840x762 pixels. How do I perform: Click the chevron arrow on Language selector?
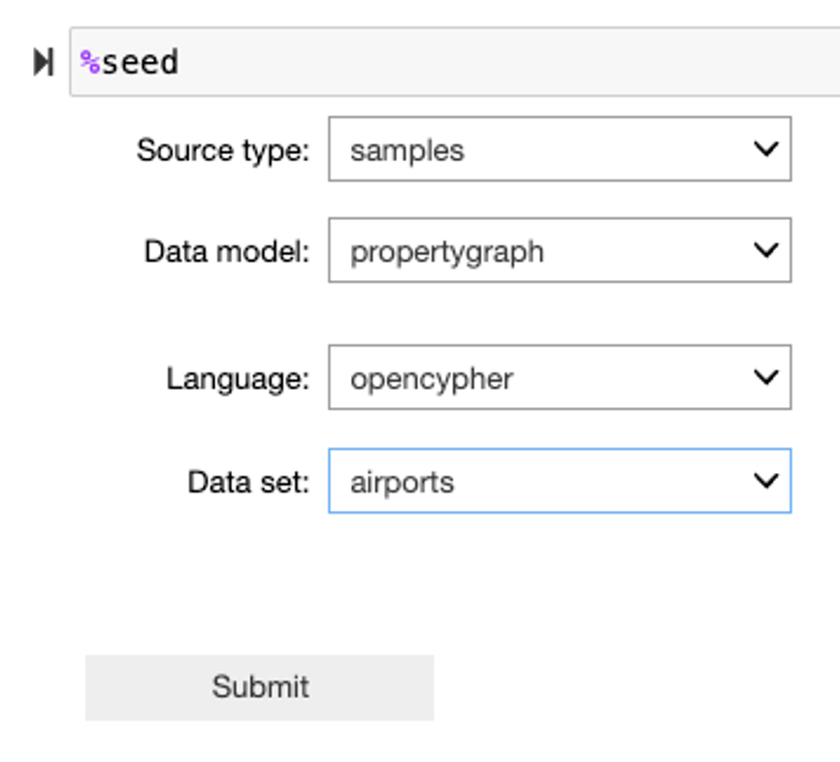(765, 377)
